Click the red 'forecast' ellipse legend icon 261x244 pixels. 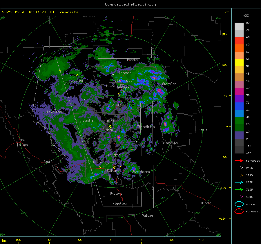tap(239, 211)
